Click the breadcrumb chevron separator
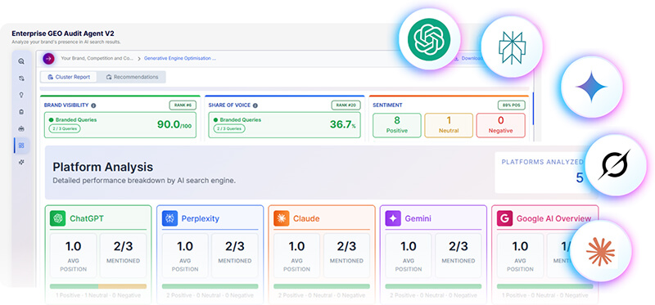Screen dimensions: 655x305 point(139,59)
